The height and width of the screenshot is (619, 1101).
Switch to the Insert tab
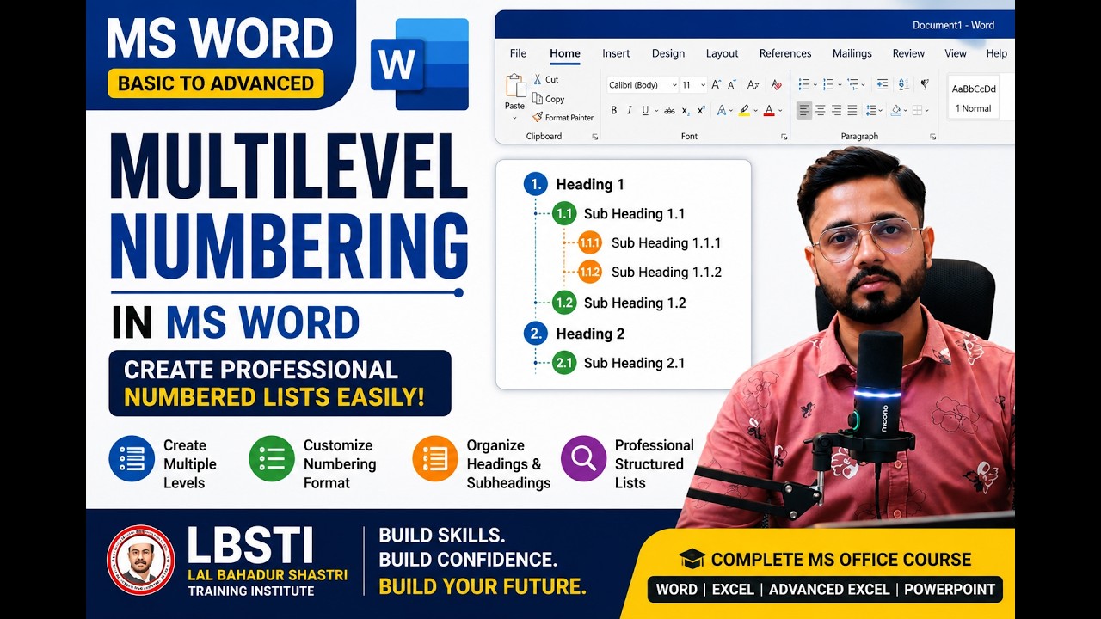pyautogui.click(x=616, y=53)
